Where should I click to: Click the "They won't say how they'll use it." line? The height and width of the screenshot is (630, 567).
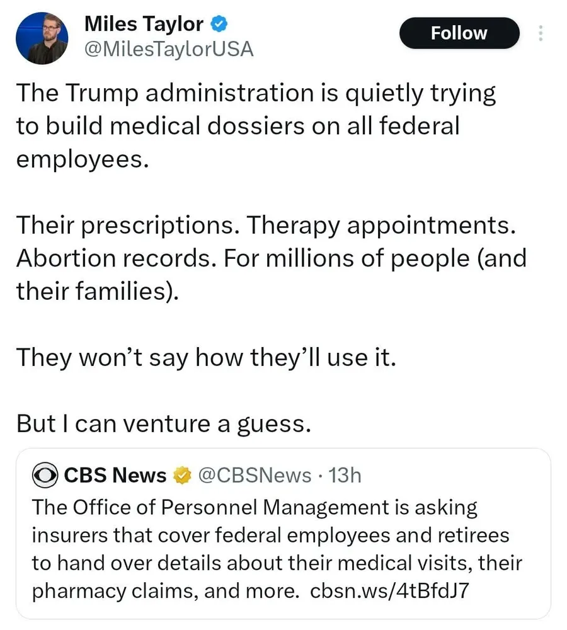[x=206, y=357]
